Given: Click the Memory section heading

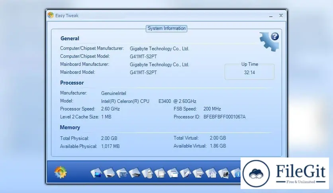Looking at the screenshot, I should tap(70, 127).
